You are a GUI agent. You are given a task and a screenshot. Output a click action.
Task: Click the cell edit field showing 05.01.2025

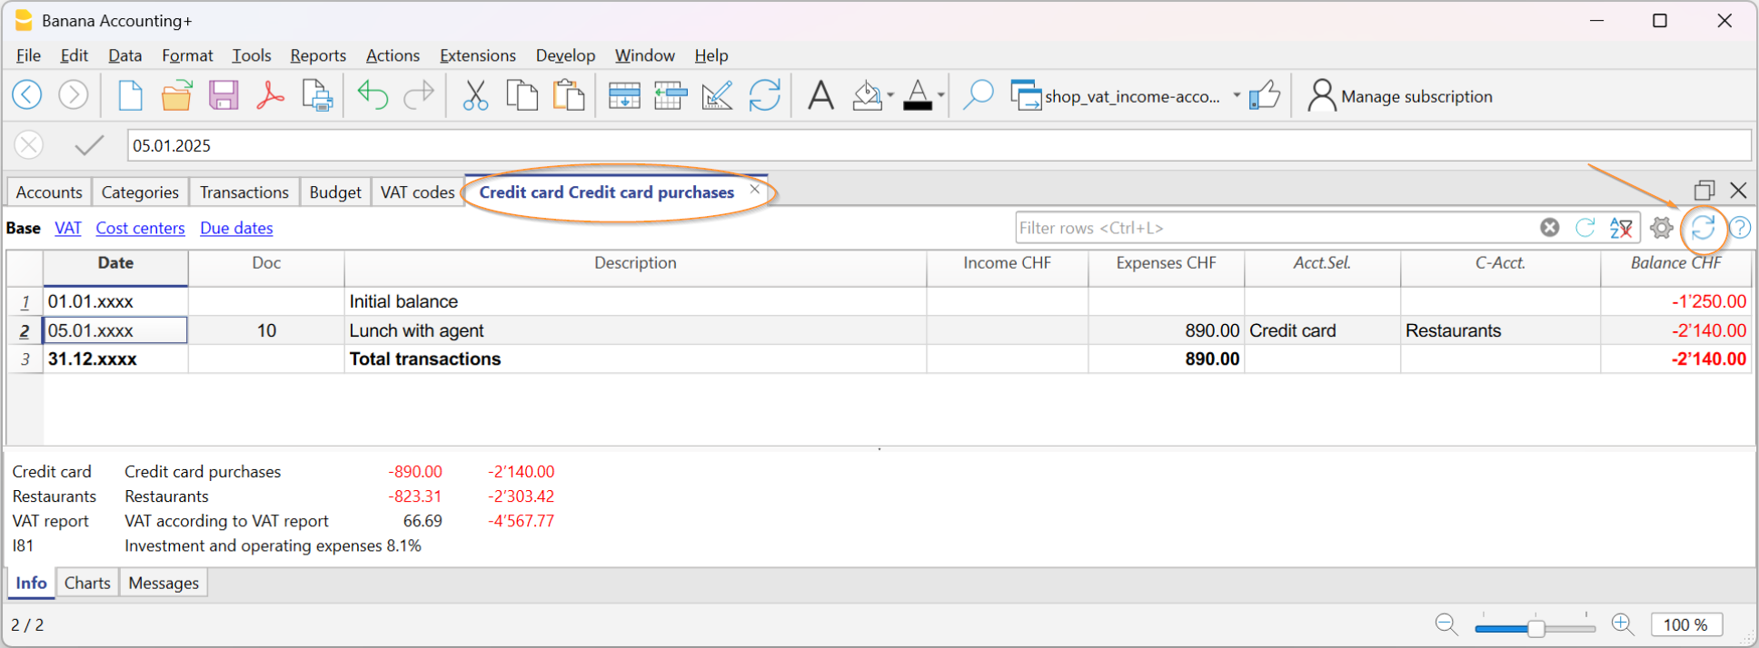pyautogui.click(x=939, y=145)
